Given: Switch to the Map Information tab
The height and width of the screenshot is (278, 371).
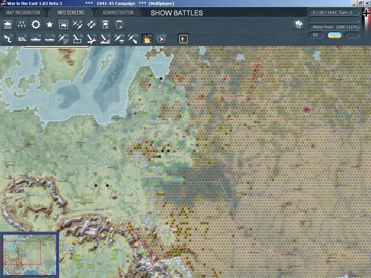Looking at the screenshot, I should (23, 13).
